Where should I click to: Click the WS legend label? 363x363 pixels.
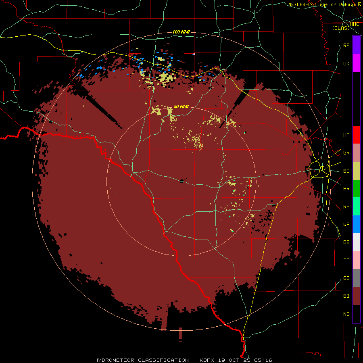[x=346, y=225]
